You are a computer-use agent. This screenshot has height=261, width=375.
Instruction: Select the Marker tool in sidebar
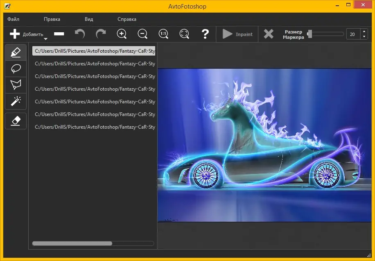click(x=16, y=52)
